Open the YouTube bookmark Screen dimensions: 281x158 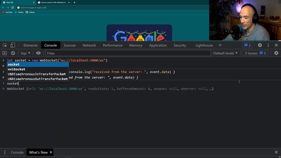pyautogui.click(x=7, y=12)
